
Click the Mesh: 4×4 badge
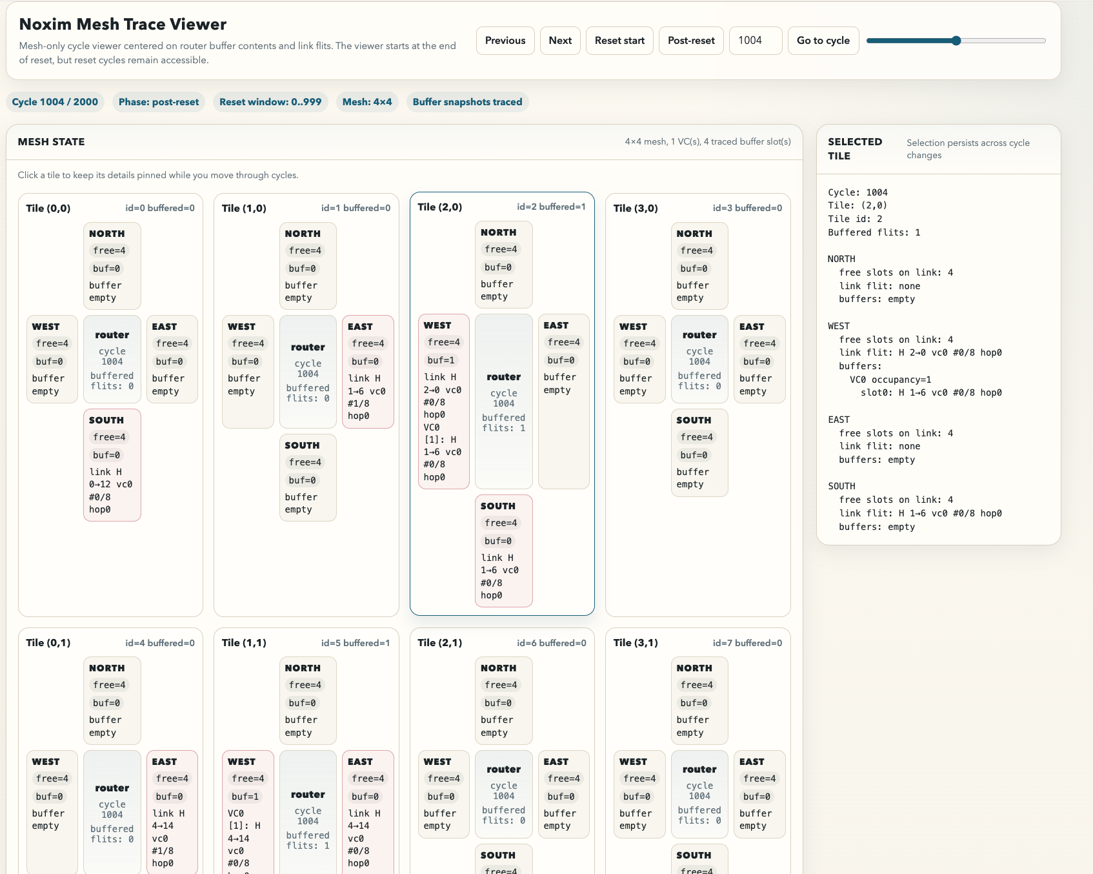367,102
